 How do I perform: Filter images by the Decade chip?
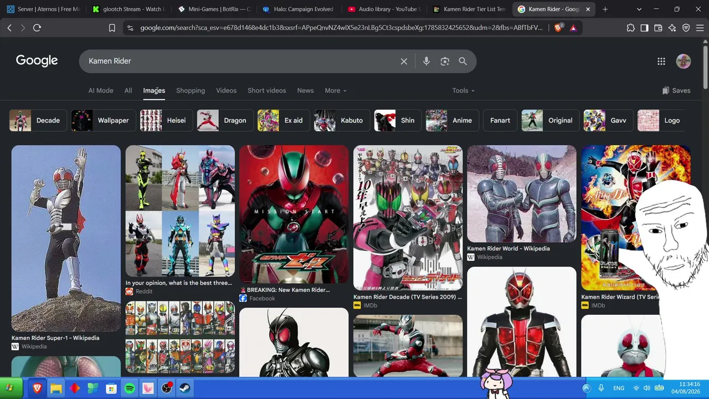(x=38, y=121)
